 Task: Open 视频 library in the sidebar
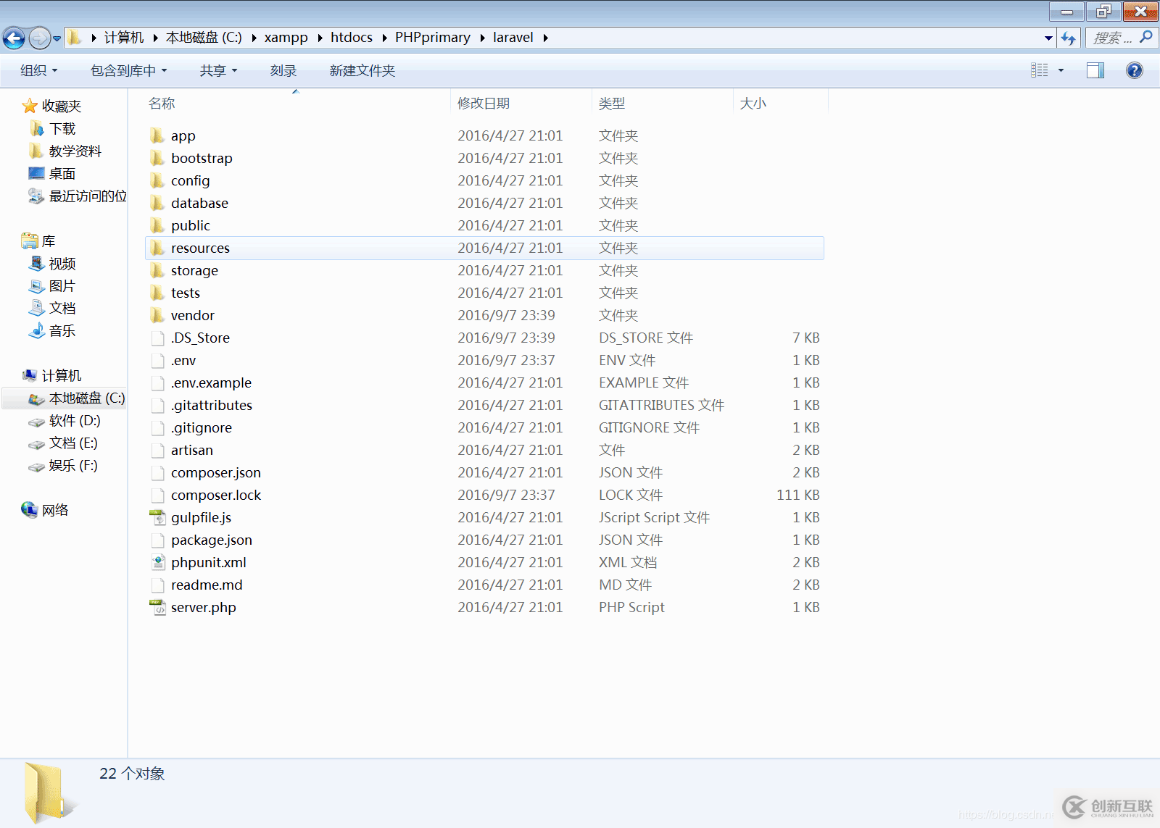pos(52,263)
